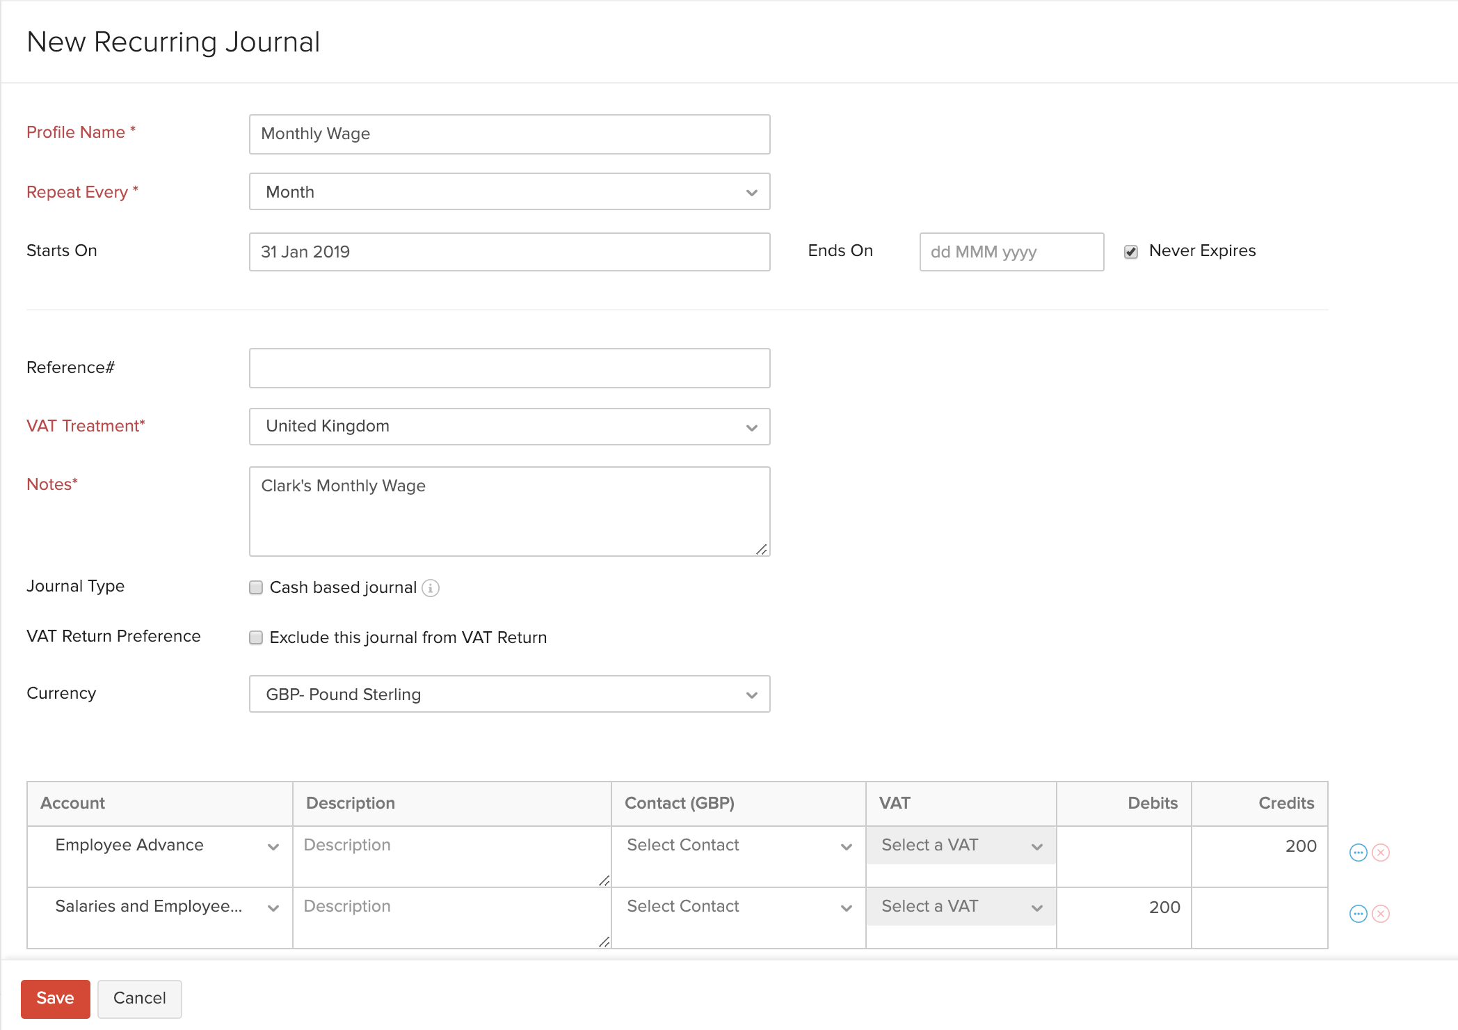
Task: Open the Currency dropdown
Action: coord(509,695)
